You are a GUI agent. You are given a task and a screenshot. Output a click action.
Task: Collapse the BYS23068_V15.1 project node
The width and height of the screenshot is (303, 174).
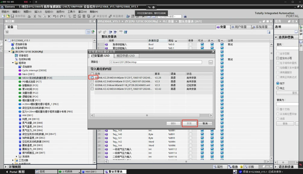(6, 40)
